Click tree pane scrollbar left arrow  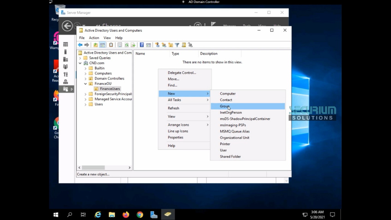[x=79, y=168]
